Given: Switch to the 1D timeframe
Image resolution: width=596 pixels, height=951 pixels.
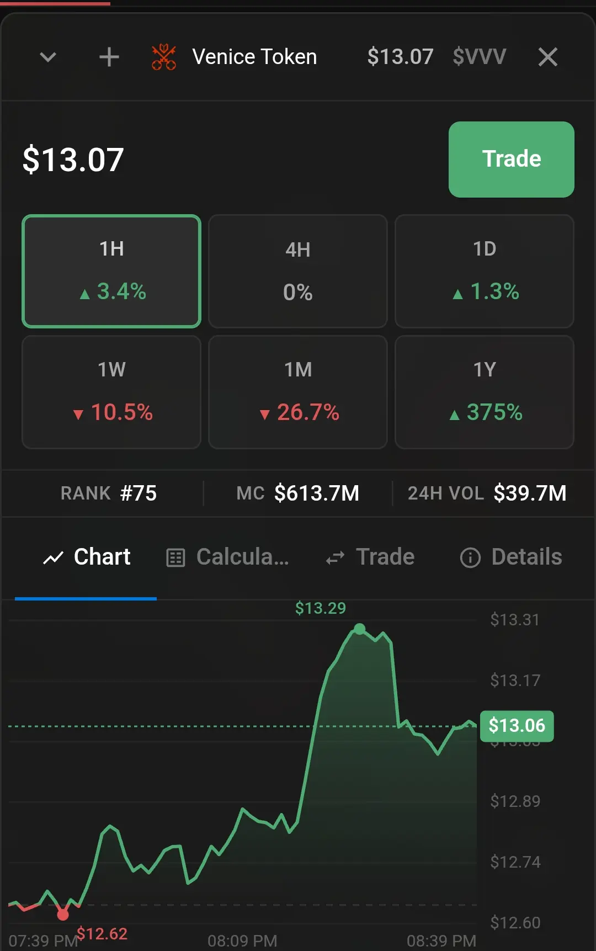Looking at the screenshot, I should [485, 271].
